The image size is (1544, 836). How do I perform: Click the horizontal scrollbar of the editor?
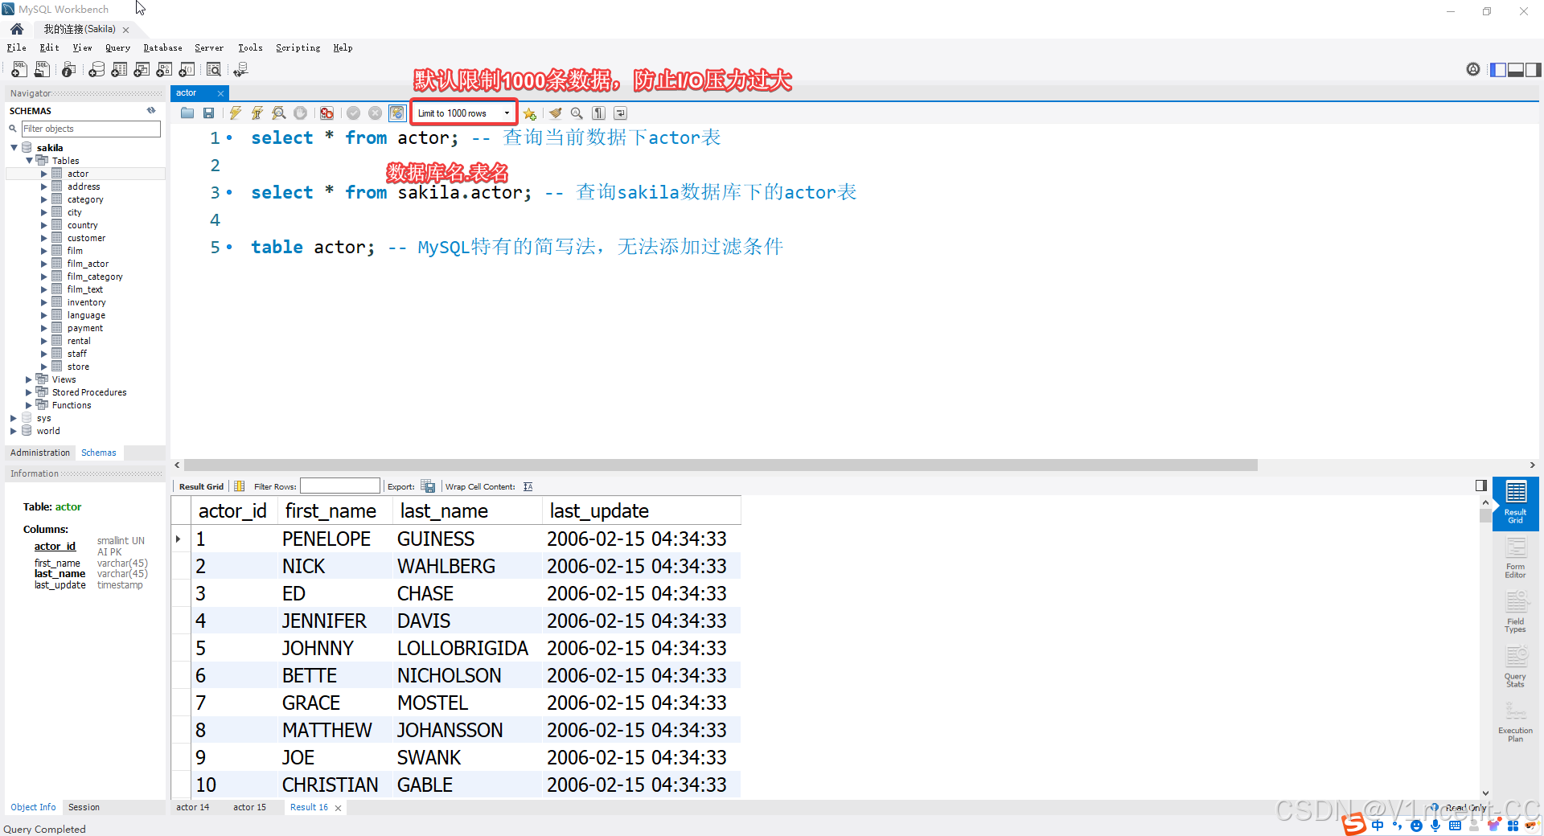click(x=721, y=465)
